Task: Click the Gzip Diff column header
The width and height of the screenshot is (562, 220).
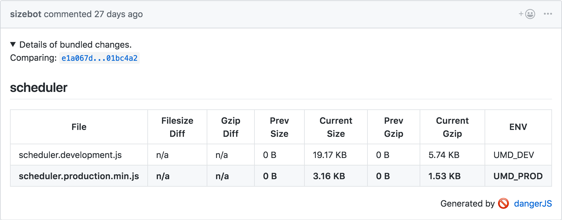Action: tap(230, 127)
